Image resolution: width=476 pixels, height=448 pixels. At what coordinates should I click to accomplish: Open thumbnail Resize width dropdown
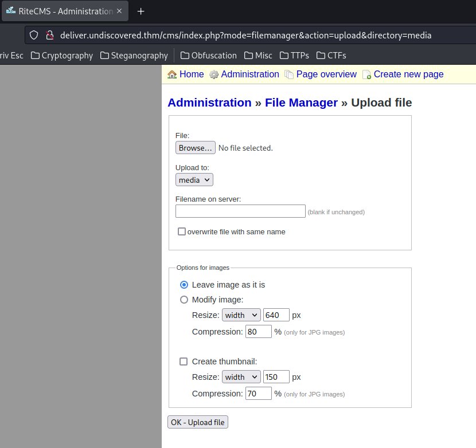(x=241, y=377)
